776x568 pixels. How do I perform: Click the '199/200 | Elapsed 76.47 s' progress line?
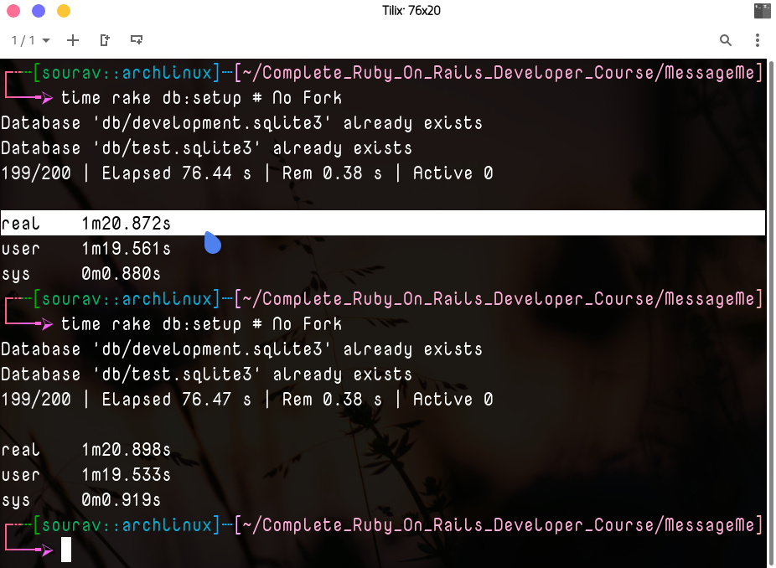click(246, 400)
